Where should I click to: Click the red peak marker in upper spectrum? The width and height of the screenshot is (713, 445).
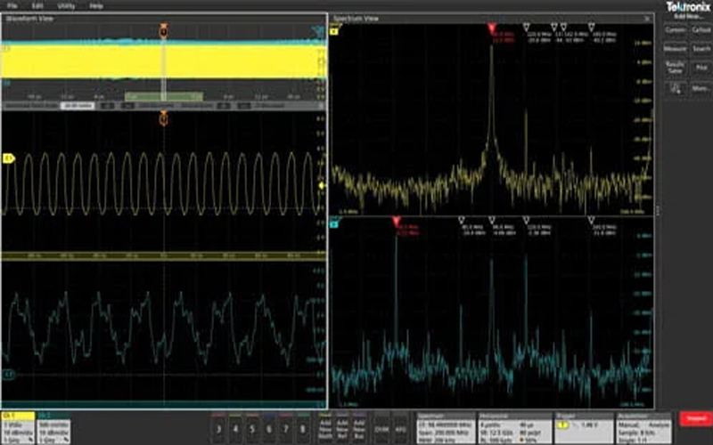[490, 28]
